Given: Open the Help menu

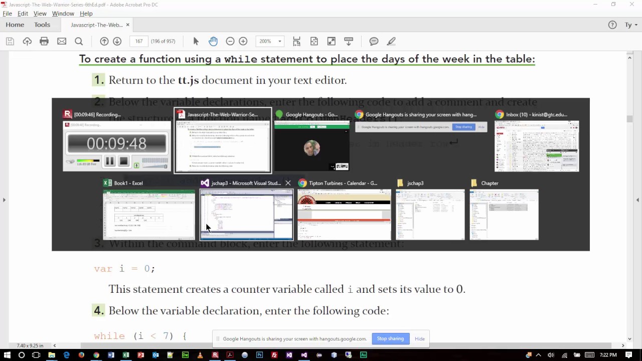Looking at the screenshot, I should 86,14.
